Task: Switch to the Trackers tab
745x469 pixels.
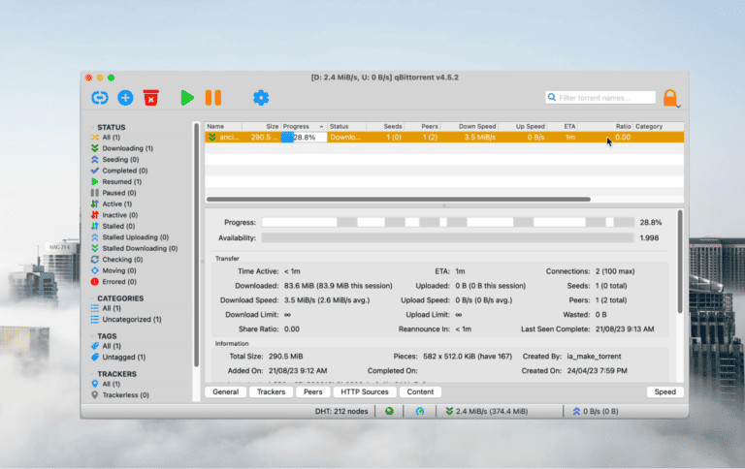Action: [271, 391]
